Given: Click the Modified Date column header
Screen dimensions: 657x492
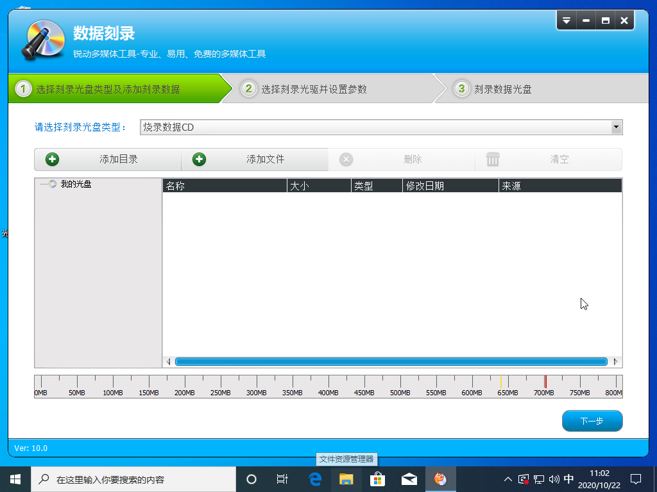Looking at the screenshot, I should coord(450,186).
